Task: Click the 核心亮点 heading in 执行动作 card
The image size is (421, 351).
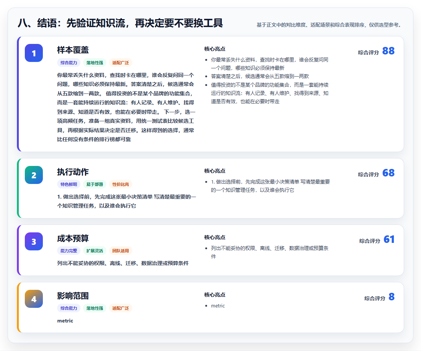Action: (x=215, y=171)
